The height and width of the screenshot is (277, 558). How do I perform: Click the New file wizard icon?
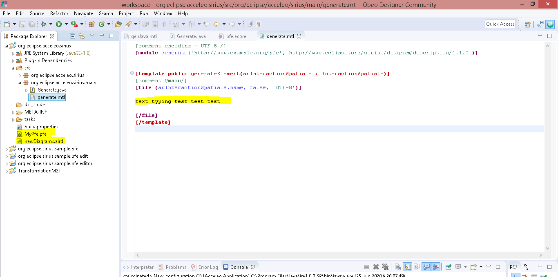click(x=7, y=24)
